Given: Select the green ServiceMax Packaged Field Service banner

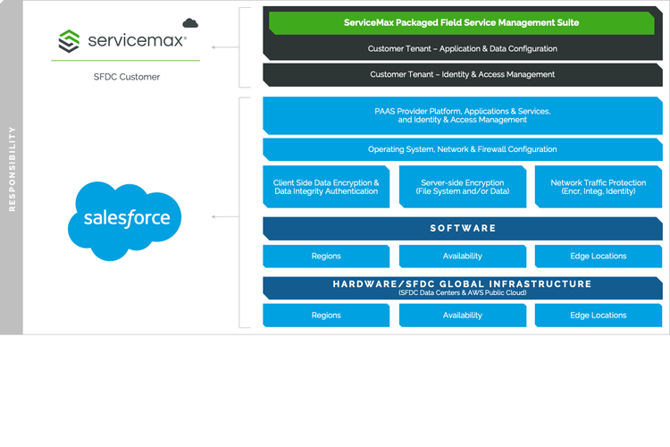Looking at the screenshot, I should 462,22.
